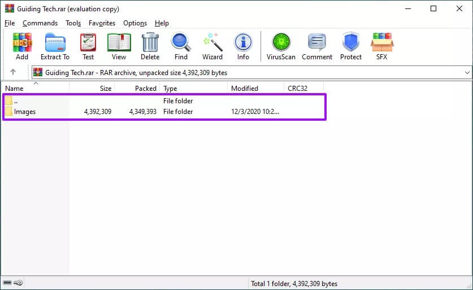
Task: Click the key password icon in the status bar
Action: (19, 283)
